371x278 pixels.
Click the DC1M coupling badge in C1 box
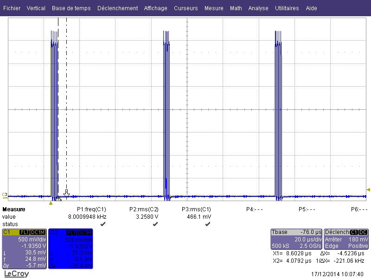point(38,233)
